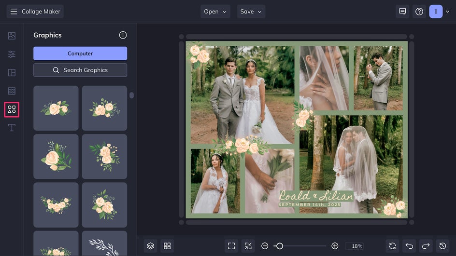Select the bottom-left partial rose garland thumbnail
Viewport: 456px width, 256px height.
click(56, 244)
